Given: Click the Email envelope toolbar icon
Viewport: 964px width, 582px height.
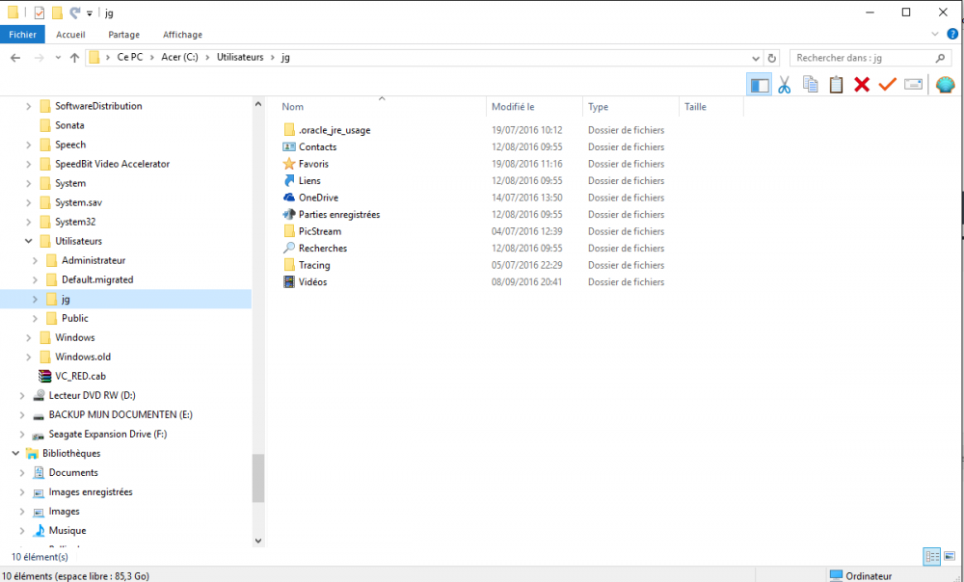Looking at the screenshot, I should (x=913, y=85).
